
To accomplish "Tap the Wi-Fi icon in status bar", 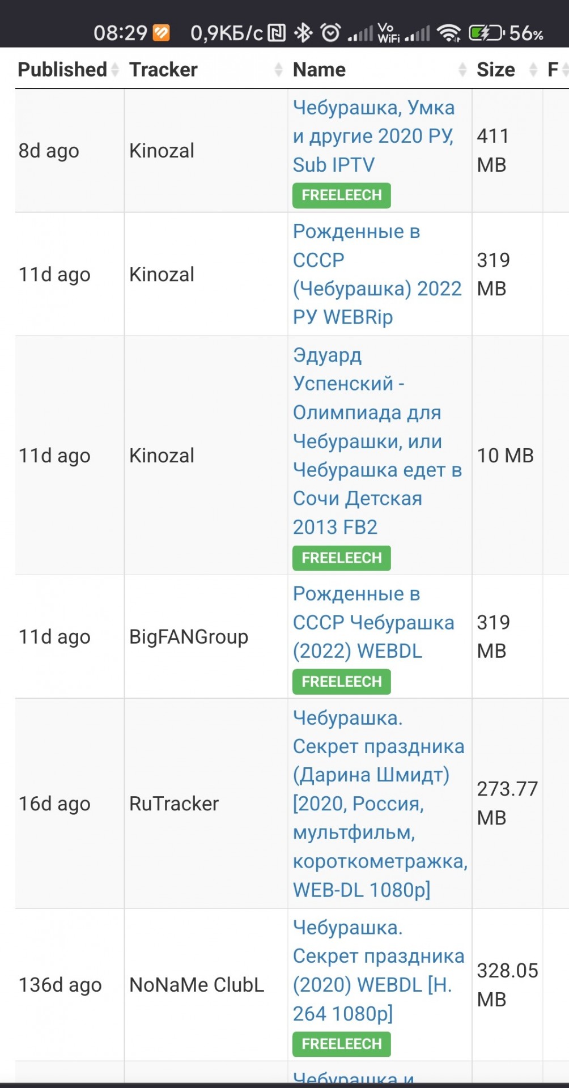I will (449, 33).
